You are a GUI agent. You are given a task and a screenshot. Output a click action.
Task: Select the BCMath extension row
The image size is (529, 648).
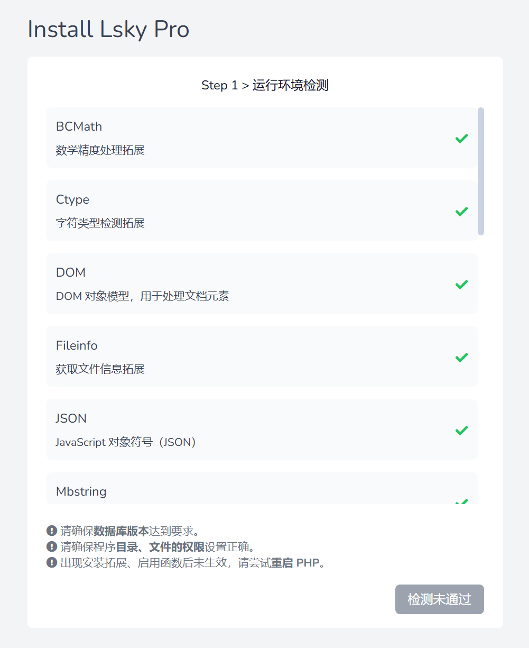click(262, 138)
